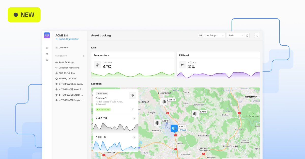Click the thermometer icon in Temperature card
The image size is (305, 159).
[97, 65]
